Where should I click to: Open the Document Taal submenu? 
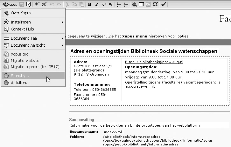point(33,38)
